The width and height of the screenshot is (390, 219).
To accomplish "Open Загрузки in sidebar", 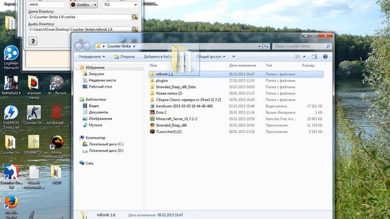I will tap(93, 74).
